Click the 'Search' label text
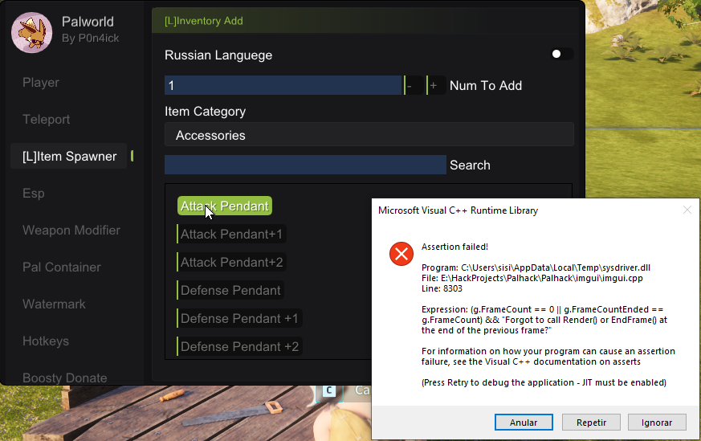Image resolution: width=701 pixels, height=441 pixels. (470, 165)
